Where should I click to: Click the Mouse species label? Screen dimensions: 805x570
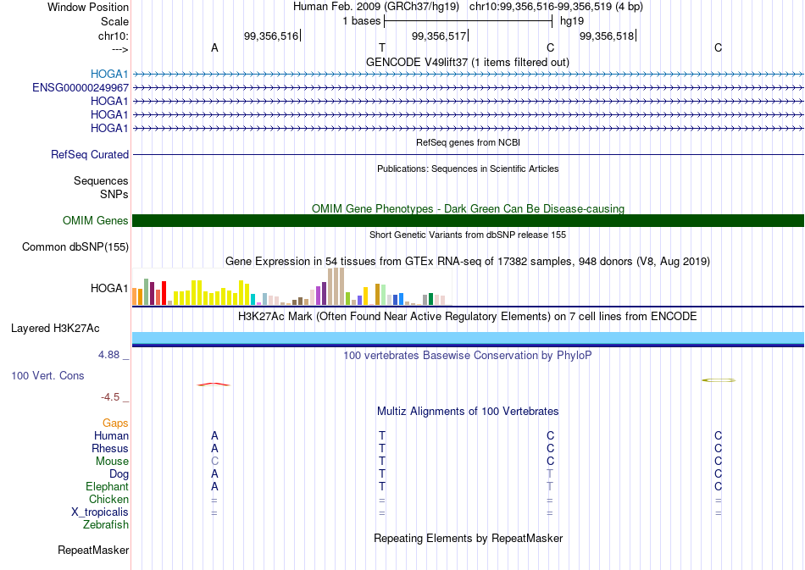(x=112, y=462)
